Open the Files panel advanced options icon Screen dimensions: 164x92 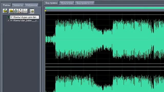click(32, 11)
